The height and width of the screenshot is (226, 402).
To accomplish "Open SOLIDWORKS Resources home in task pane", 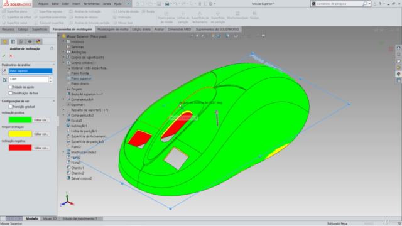I will (x=398, y=48).
